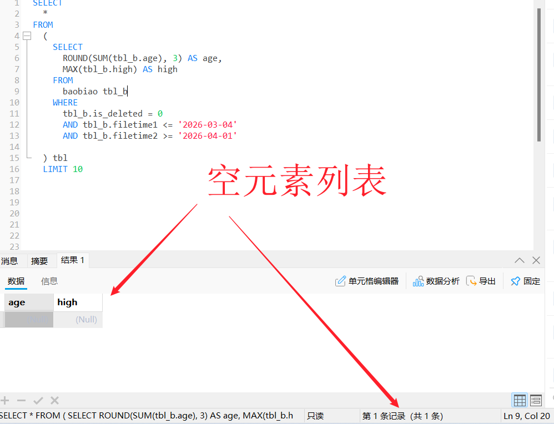This screenshot has width=554, height=424.
Task: Pin results with 固定 toggle
Action: [x=525, y=281]
